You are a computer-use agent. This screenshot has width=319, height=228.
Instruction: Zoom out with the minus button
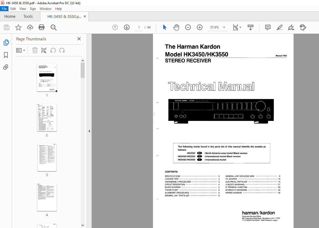[x=188, y=27]
